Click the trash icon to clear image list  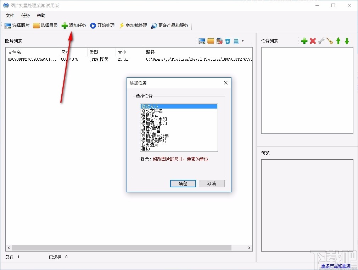click(228, 41)
